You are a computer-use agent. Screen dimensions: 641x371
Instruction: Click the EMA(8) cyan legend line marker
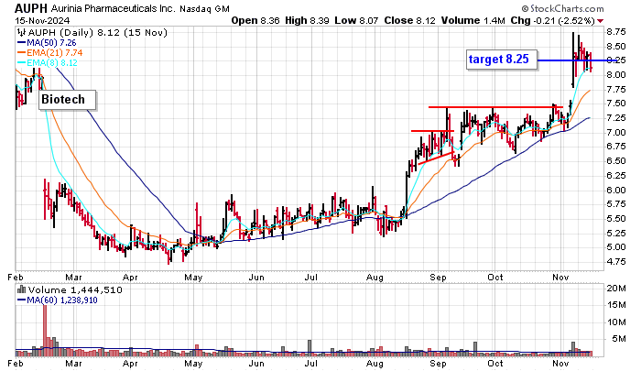pos(21,63)
